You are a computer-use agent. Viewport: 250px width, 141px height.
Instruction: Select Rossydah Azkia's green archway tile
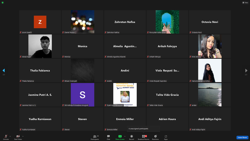[x=167, y=22]
